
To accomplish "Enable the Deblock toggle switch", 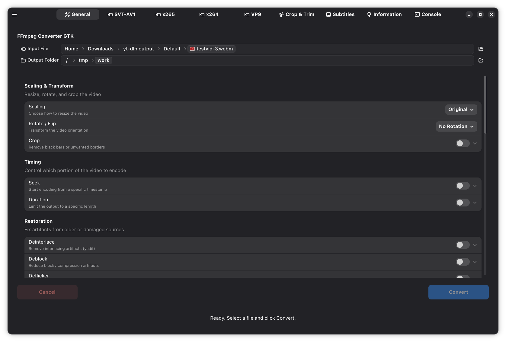I will point(463,262).
